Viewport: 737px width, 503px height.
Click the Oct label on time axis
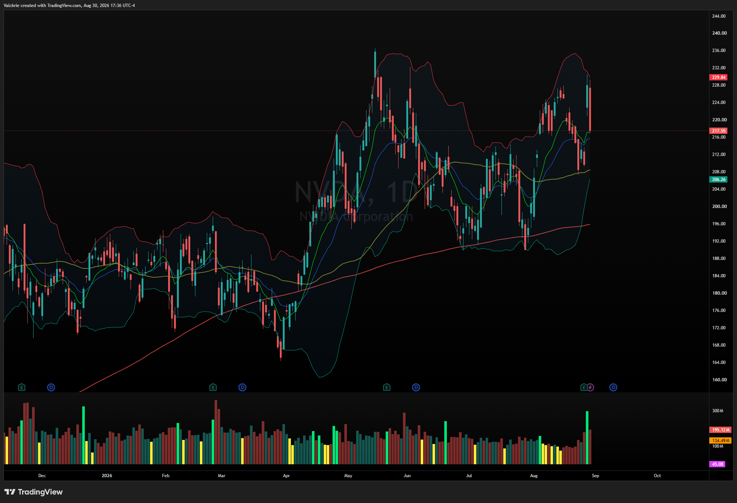coord(657,476)
